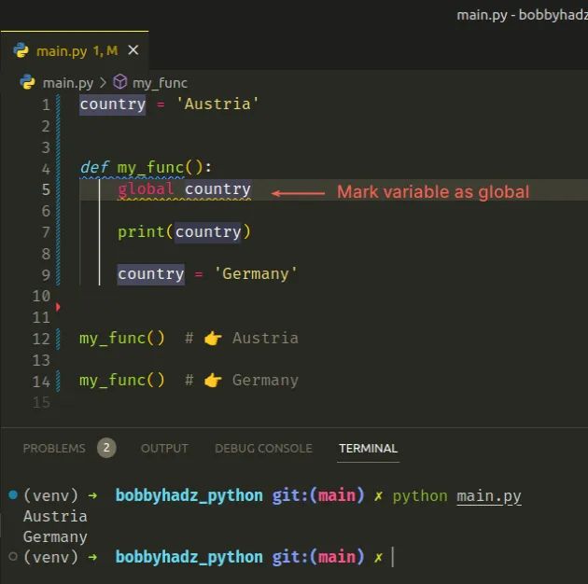Select the TERMINAL panel tab
This screenshot has width=588, height=584.
368,448
